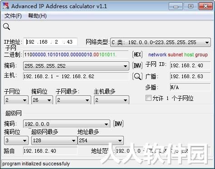Click the first IP octet 192 field
Image resolution: width=215 pixels, height=169 pixels.
click(31, 42)
